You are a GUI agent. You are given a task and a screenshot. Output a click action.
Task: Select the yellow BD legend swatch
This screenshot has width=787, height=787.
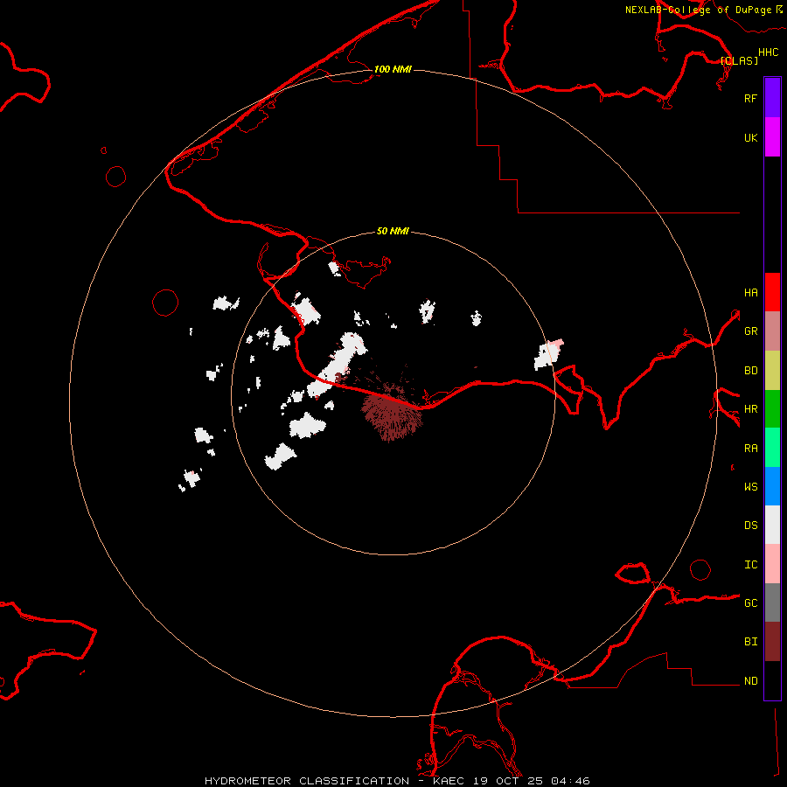point(772,371)
